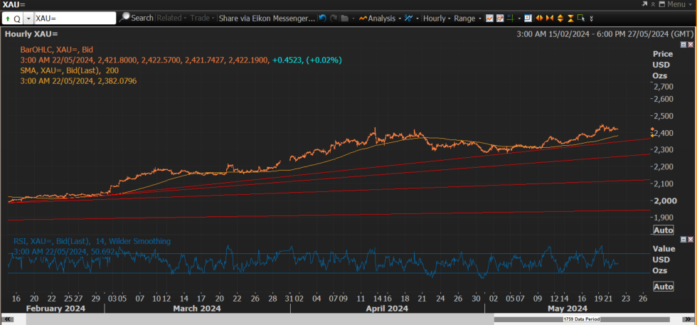Click the open folder icon

coord(344,18)
